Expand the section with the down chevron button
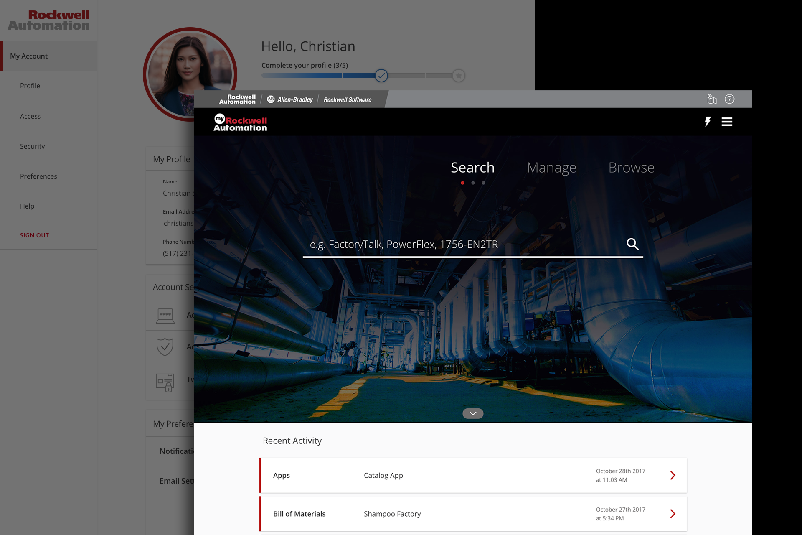The height and width of the screenshot is (535, 802). (473, 413)
